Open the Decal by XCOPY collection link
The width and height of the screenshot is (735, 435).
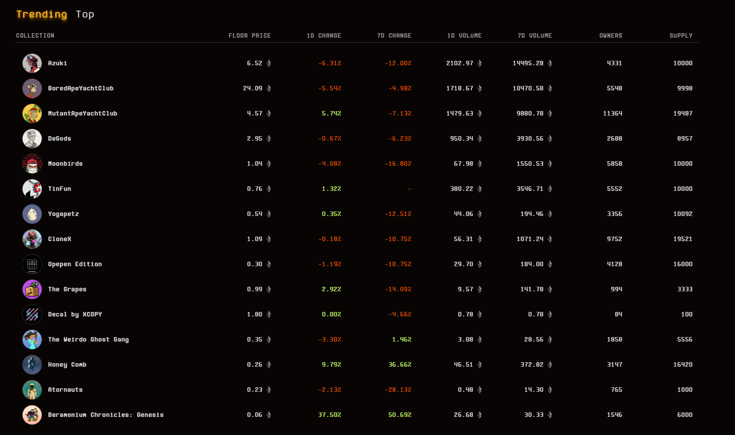[x=75, y=314]
